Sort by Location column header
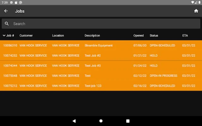Screen dimensions: 202x126 [58, 36]
